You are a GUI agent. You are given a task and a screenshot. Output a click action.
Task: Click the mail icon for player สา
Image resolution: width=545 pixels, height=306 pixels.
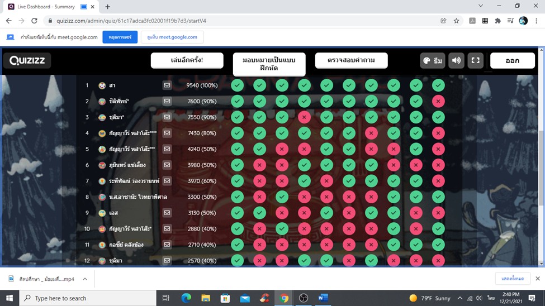pyautogui.click(x=167, y=85)
